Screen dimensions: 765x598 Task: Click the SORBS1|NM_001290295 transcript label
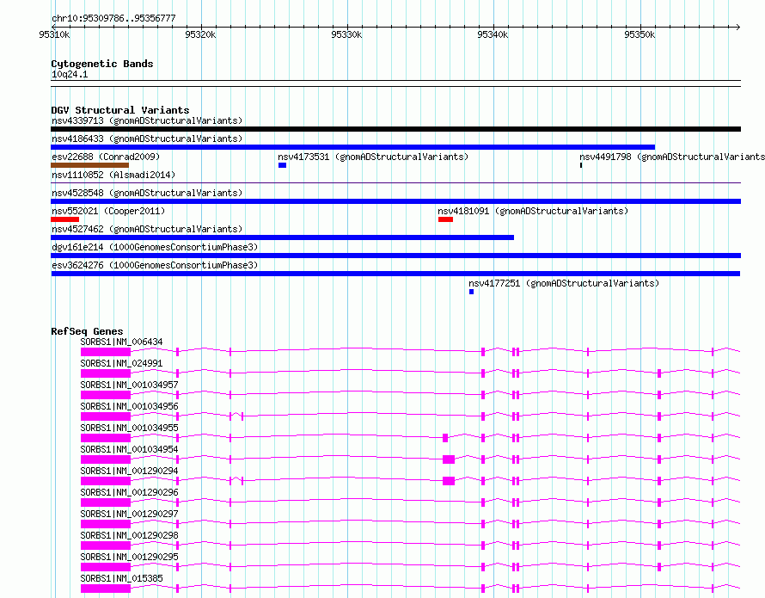(129, 557)
